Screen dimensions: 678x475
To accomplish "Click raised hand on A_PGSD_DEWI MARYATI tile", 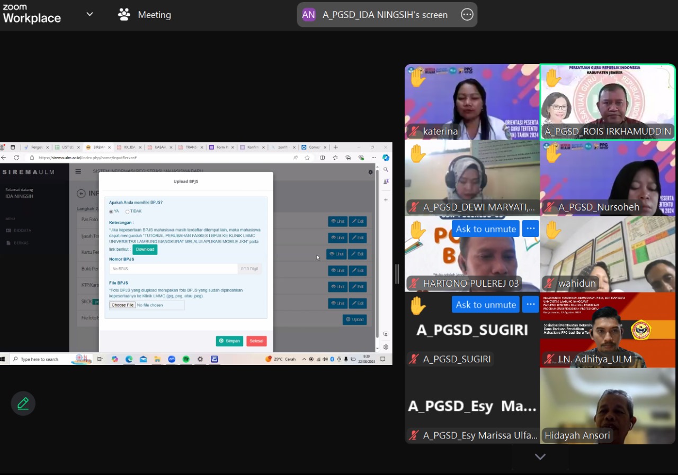I will 417,153.
